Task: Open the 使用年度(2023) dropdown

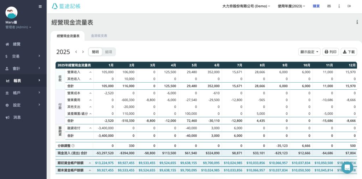Action: click(x=291, y=6)
